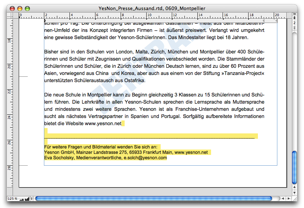304x208 pixels.
Task: Click the e.solch@yesnon.com email address
Action: point(145,157)
